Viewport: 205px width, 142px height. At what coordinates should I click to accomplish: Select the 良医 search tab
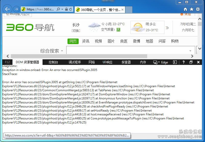point(124,41)
